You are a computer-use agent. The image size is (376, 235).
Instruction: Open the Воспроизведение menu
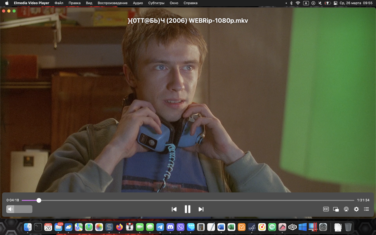click(x=112, y=3)
